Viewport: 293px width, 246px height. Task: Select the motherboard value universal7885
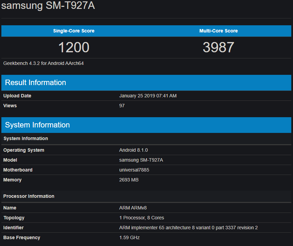134,170
